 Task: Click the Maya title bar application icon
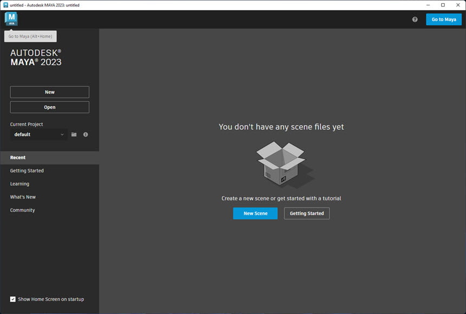coord(5,5)
